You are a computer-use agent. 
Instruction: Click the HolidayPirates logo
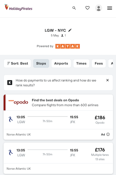tap(18, 7)
